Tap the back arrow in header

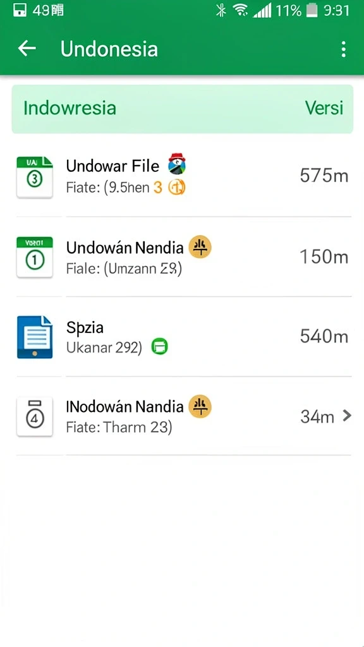27,49
